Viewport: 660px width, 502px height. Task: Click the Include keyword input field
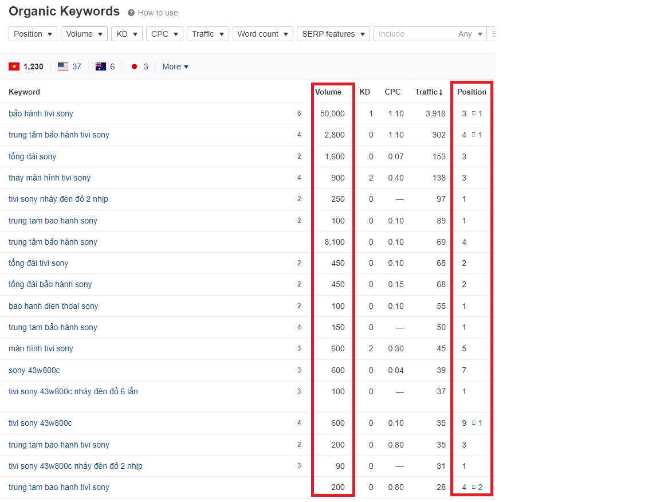tap(412, 34)
